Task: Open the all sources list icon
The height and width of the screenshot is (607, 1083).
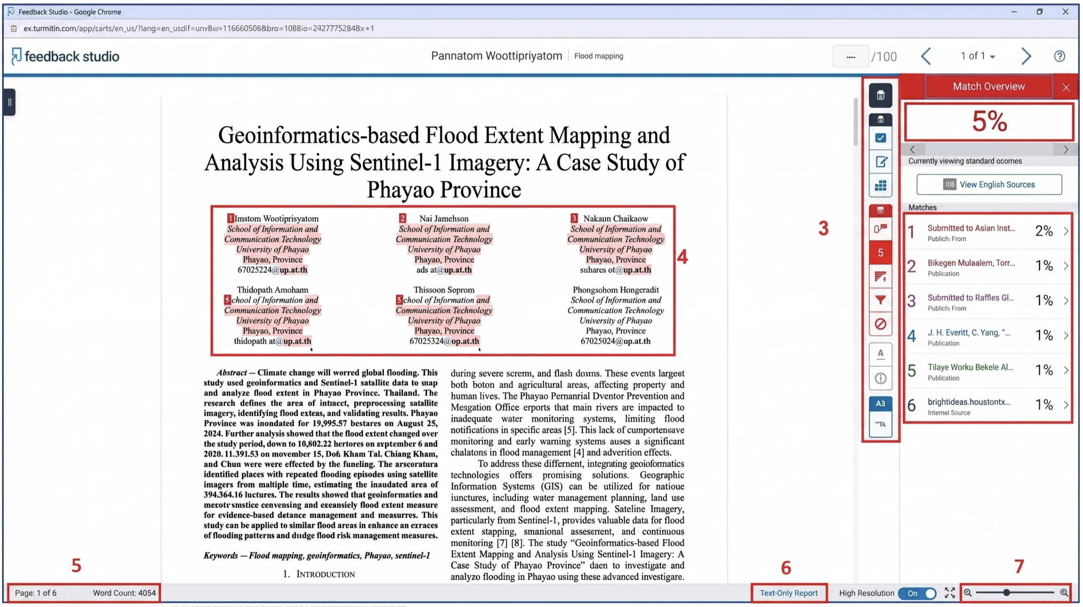Action: click(880, 277)
